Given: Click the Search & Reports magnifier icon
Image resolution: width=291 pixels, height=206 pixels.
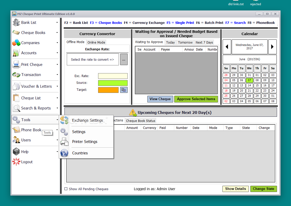Looking at the screenshot, I should pyautogui.click(x=16, y=108).
